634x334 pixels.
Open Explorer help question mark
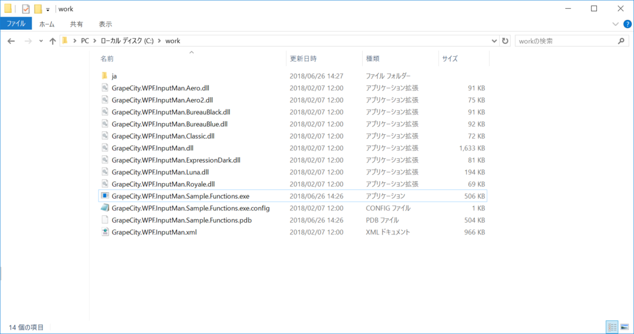(627, 24)
